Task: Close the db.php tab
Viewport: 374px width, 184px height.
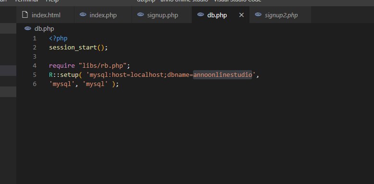Action: [x=241, y=15]
